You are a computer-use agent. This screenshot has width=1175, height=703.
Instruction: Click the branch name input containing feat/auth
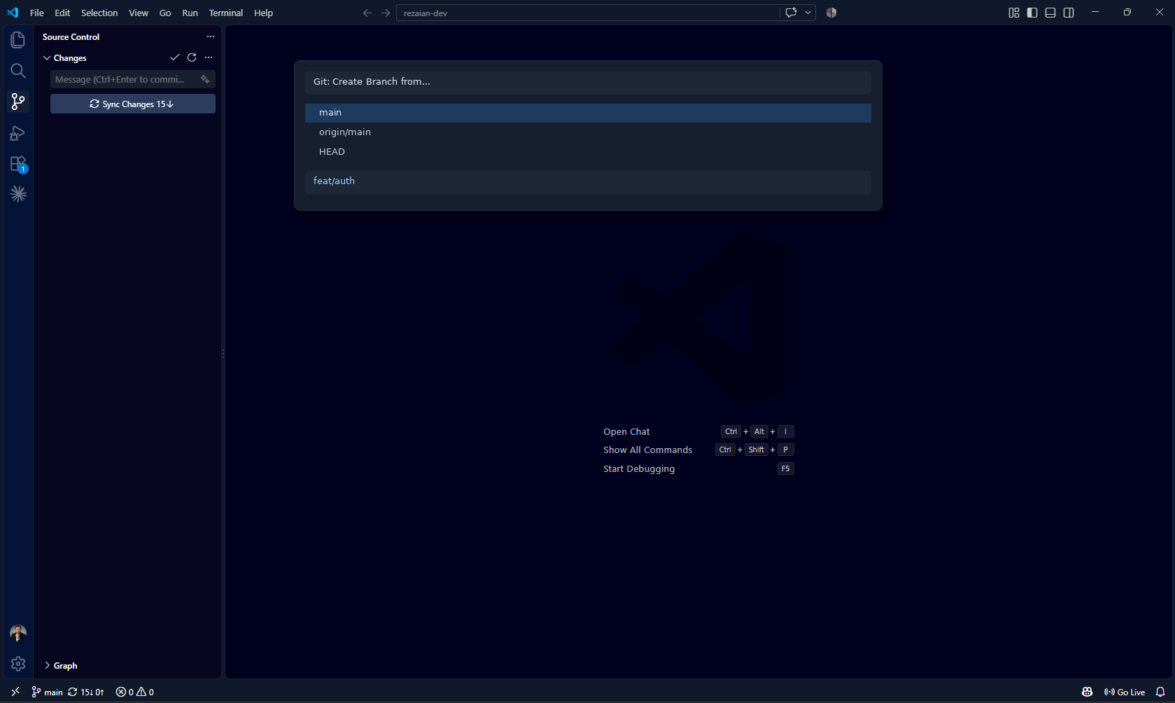coord(588,181)
